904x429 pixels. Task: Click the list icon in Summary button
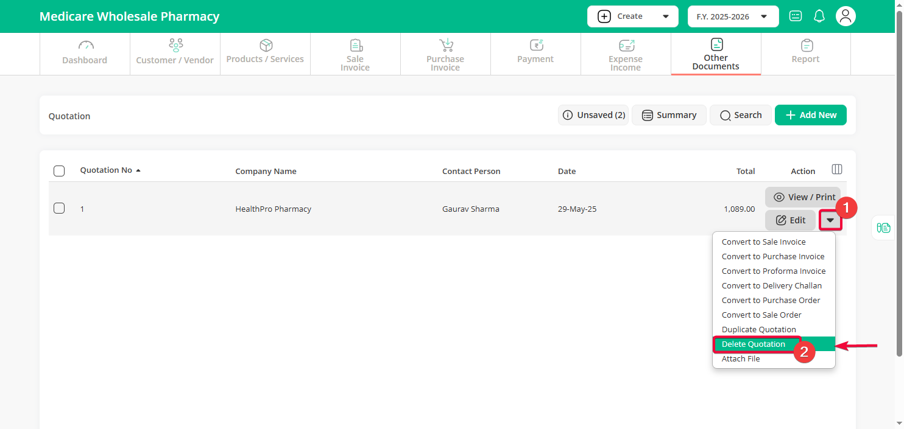coord(648,115)
